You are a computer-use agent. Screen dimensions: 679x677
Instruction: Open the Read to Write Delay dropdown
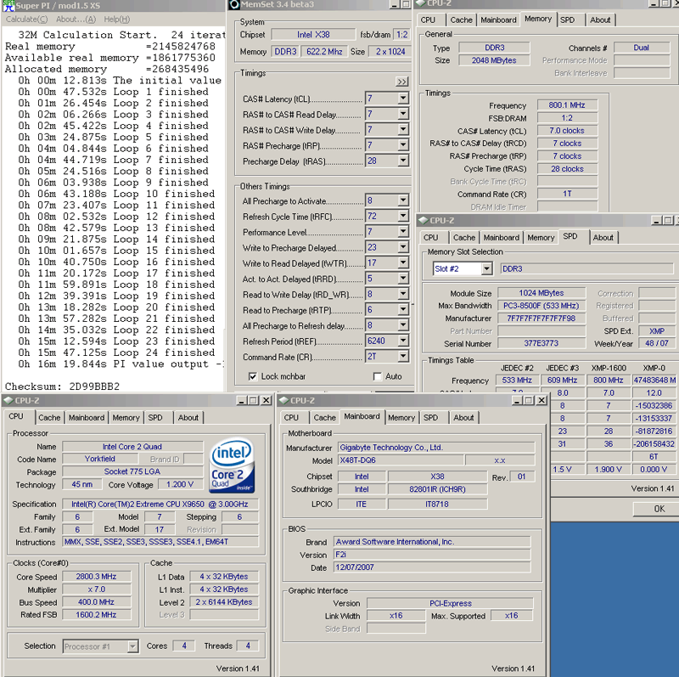[x=403, y=294]
